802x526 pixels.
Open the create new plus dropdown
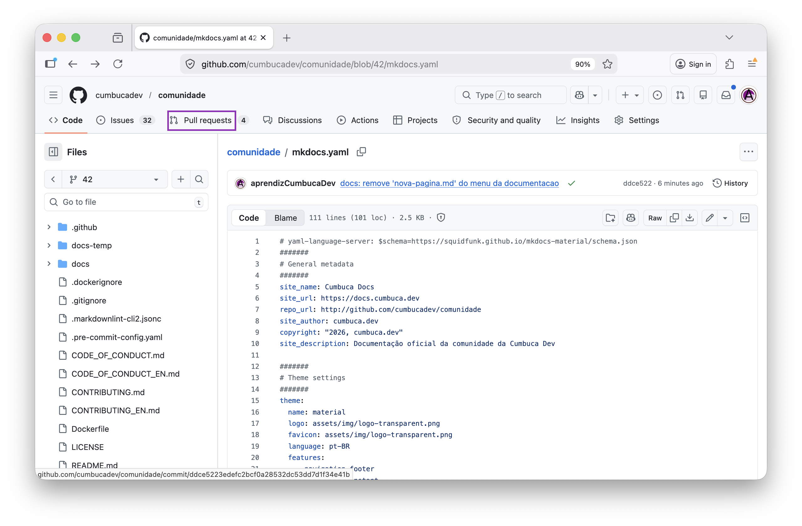click(629, 95)
